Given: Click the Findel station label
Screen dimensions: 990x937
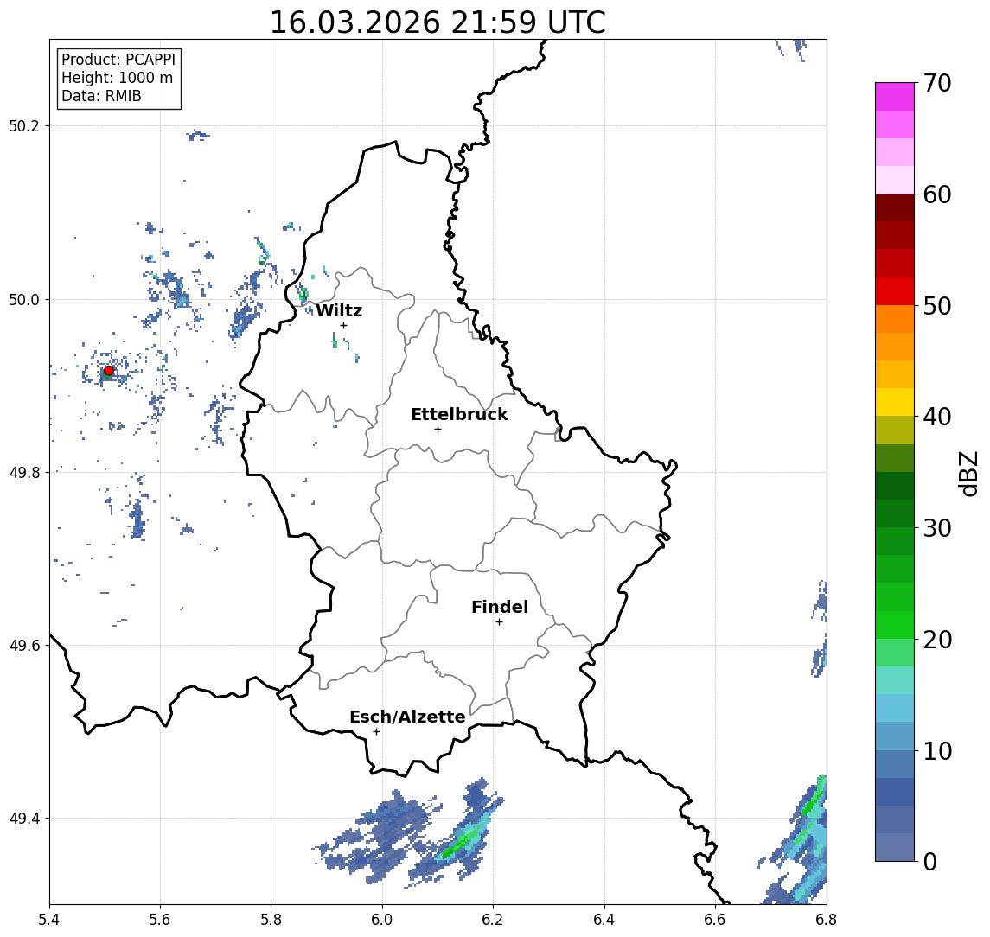Looking at the screenshot, I should (x=500, y=607).
